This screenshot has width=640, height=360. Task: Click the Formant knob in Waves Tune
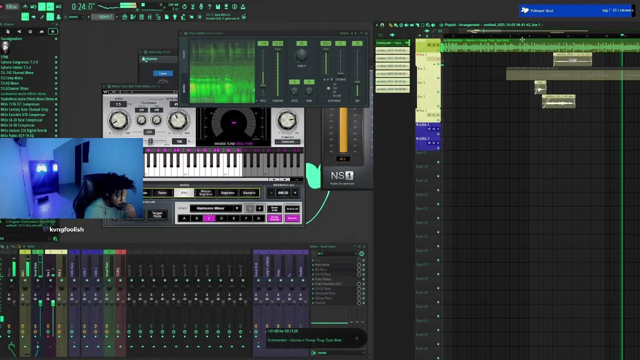pyautogui.click(x=287, y=120)
